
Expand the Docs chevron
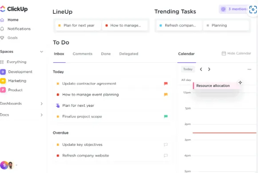click(41, 115)
